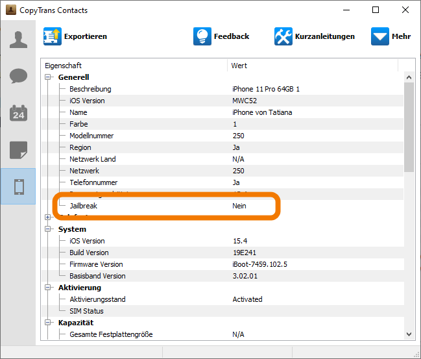Click the value 'Activated'

pyautogui.click(x=247, y=299)
